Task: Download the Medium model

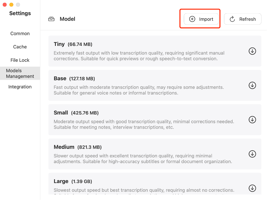Action: (x=252, y=154)
